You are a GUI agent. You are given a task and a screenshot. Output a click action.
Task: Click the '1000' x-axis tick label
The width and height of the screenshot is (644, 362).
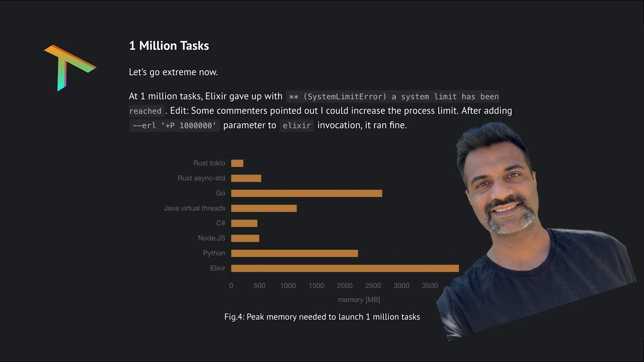[288, 286]
